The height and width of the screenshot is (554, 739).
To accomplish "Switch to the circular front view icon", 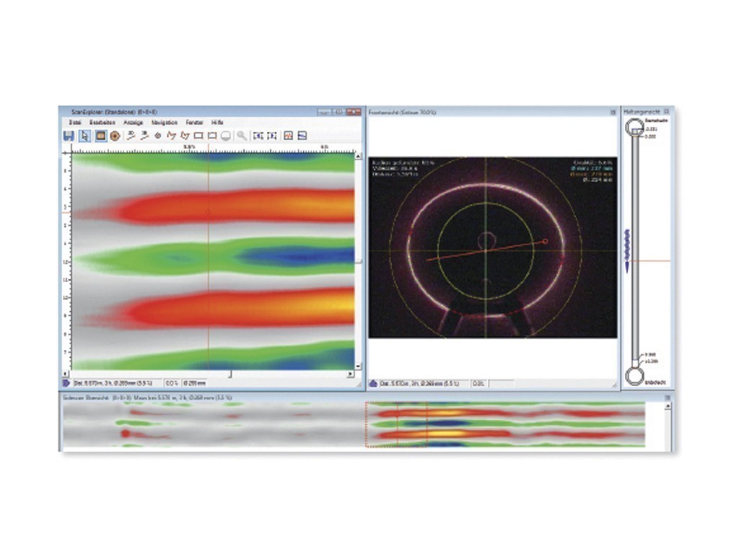I will point(115,136).
